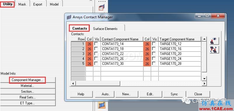The width and height of the screenshot is (234, 111).
Task: Click the Edit.. button
Action: (x=151, y=94)
